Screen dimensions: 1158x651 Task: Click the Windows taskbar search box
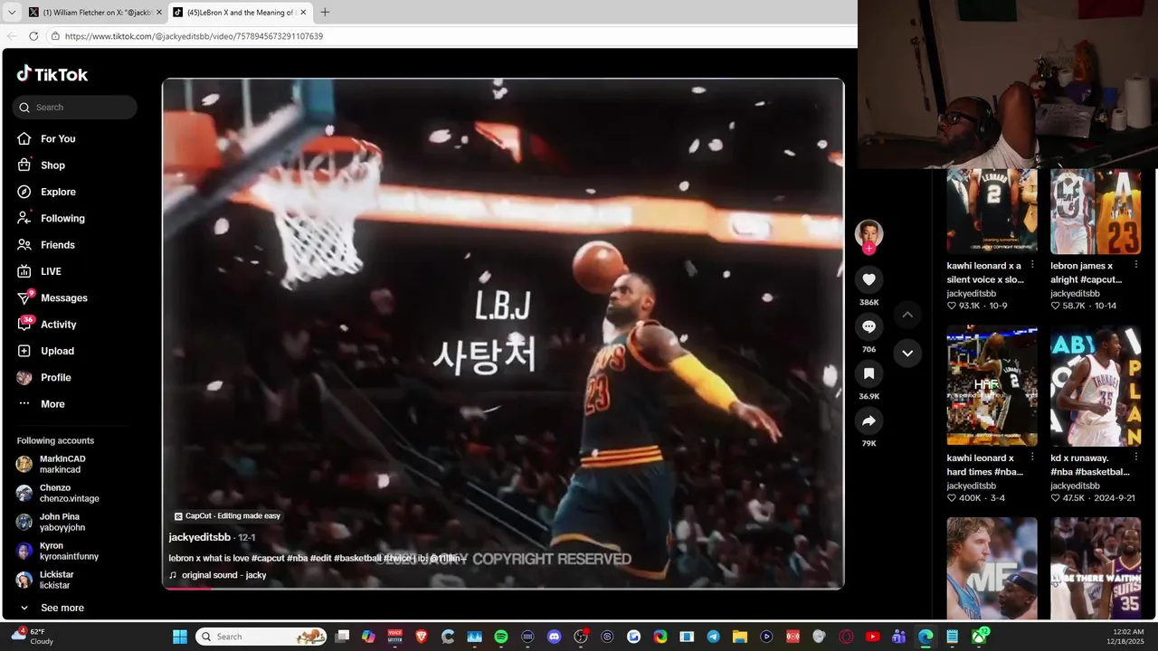[x=261, y=637]
